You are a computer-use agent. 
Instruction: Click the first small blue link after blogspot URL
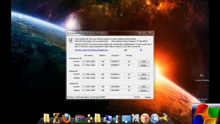pos(126,50)
